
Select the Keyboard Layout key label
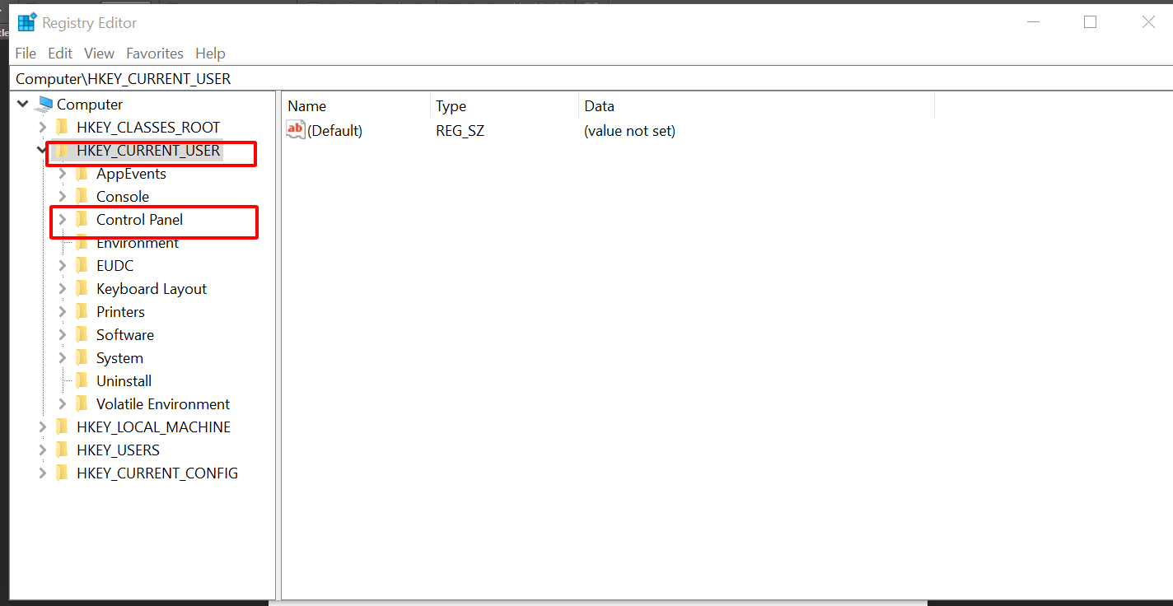point(152,289)
